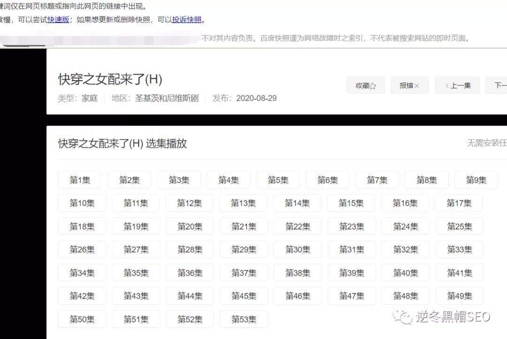Select episode 第9集
Viewport: 507px width, 339px height.
(476, 180)
